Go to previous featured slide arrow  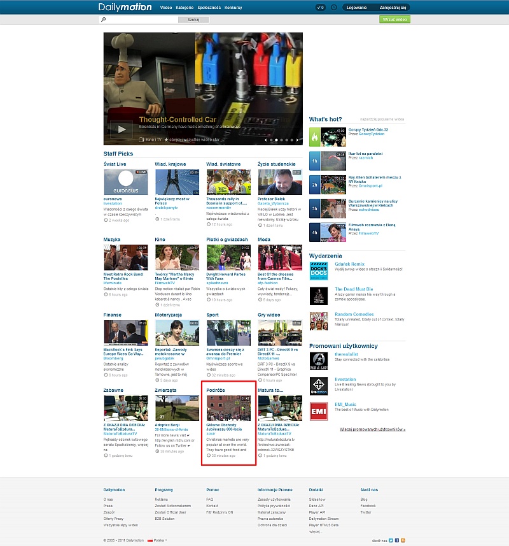266,140
